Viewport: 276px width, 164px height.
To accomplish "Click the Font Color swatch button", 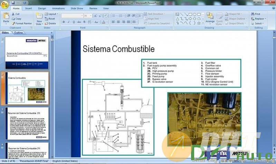I will [x=104, y=22].
